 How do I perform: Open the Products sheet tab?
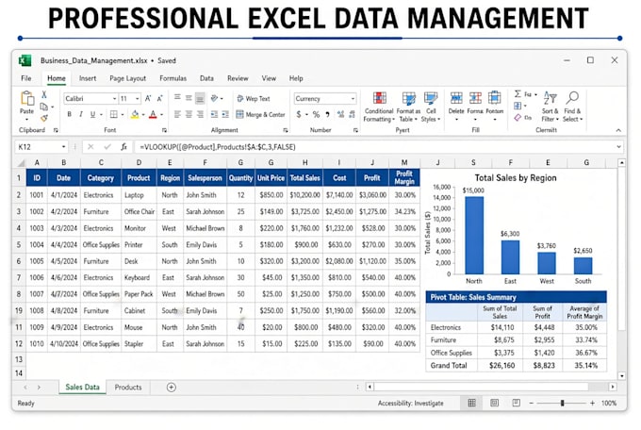[x=128, y=387]
